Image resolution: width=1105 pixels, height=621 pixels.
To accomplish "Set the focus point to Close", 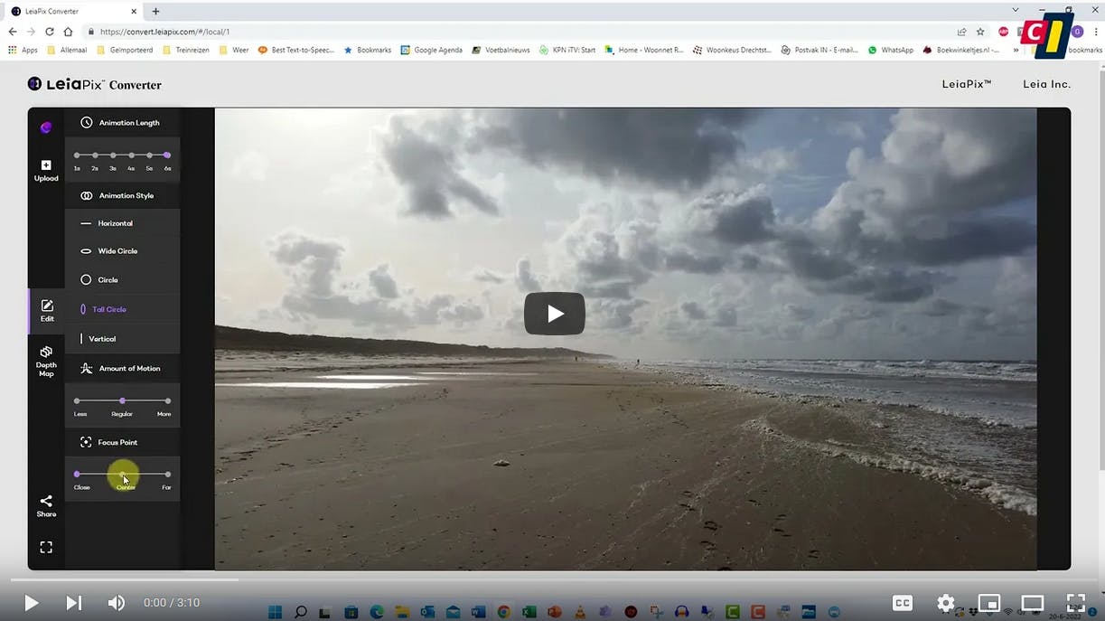I will [77, 474].
